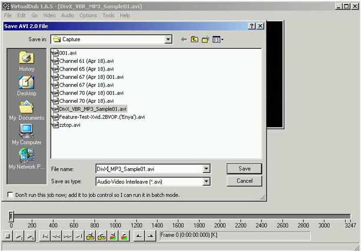Step backward one frame button
Image resolution: width=361 pixels, height=251 pixels.
click(x=57, y=236)
